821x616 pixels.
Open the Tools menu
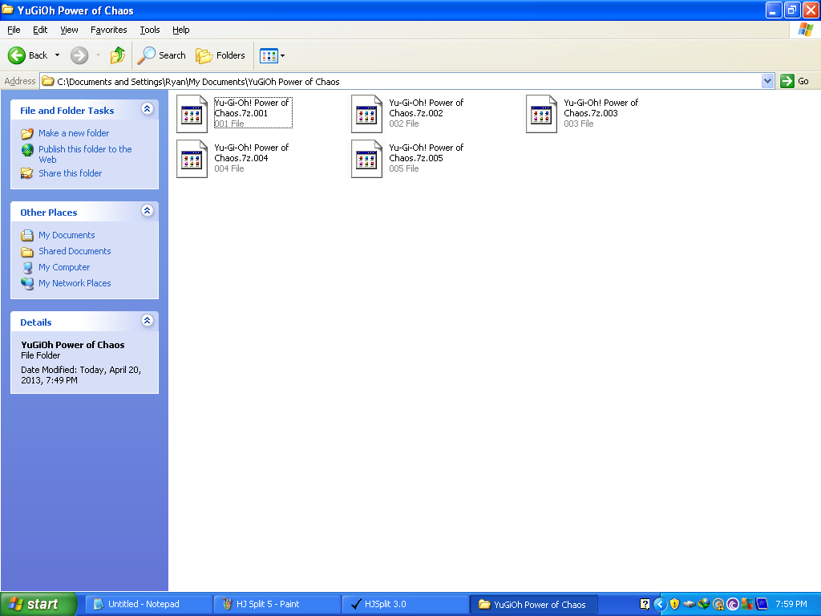pos(150,30)
